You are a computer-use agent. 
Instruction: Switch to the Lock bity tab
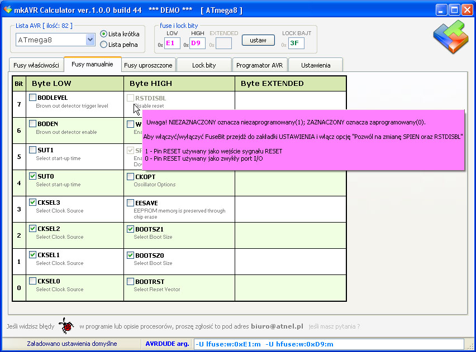pos(203,65)
